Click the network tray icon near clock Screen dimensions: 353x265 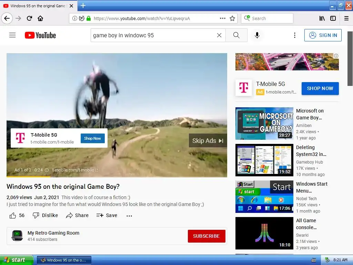[x=327, y=260]
